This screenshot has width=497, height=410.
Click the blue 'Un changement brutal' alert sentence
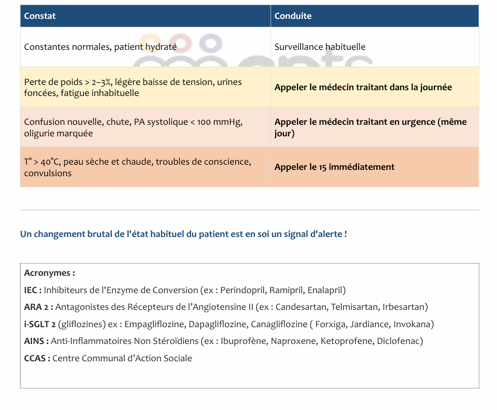pyautogui.click(x=184, y=234)
